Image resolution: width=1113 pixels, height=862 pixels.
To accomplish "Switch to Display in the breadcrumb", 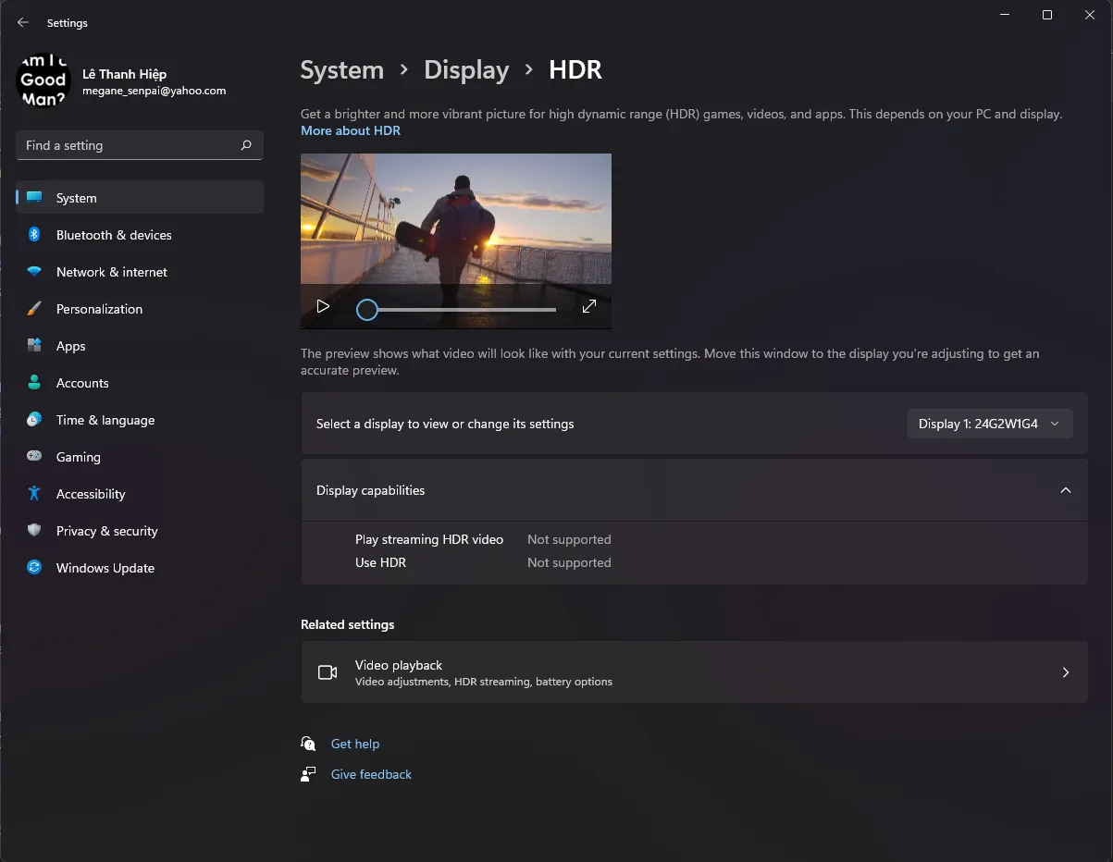I will pos(466,69).
